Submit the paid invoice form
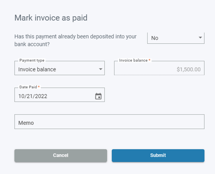Viewport: 215px width, 174px height. pyautogui.click(x=158, y=156)
